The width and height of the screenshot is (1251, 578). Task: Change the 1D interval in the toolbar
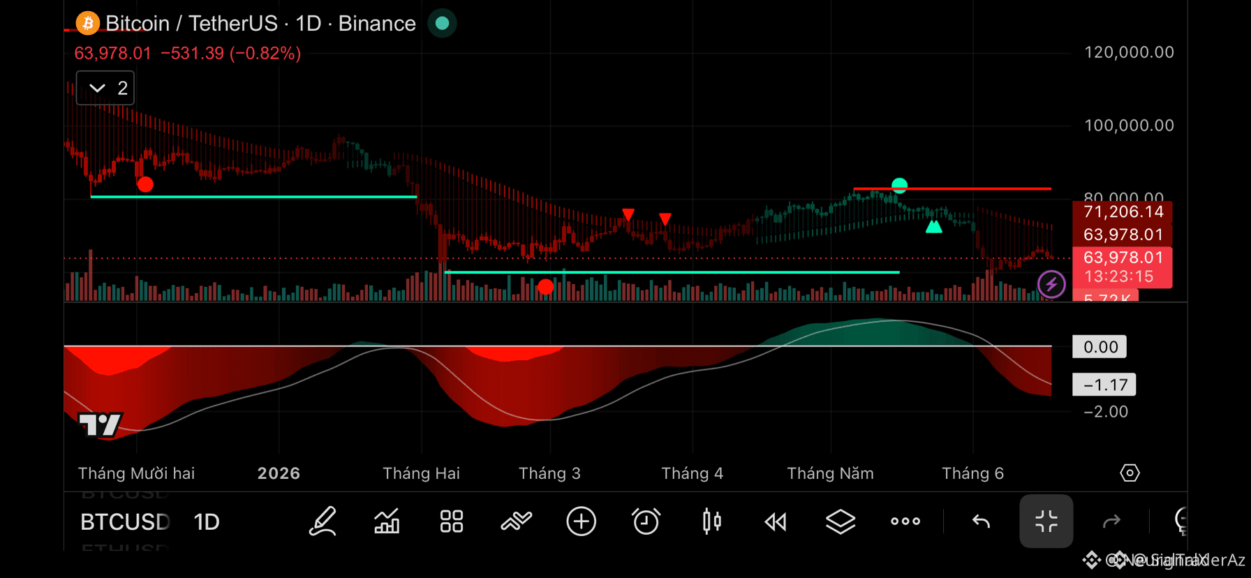(207, 522)
